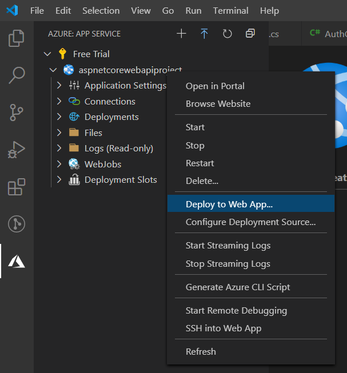The width and height of the screenshot is (347, 373).
Task: Expand the Deployment Slots chevron
Action: (x=59, y=179)
